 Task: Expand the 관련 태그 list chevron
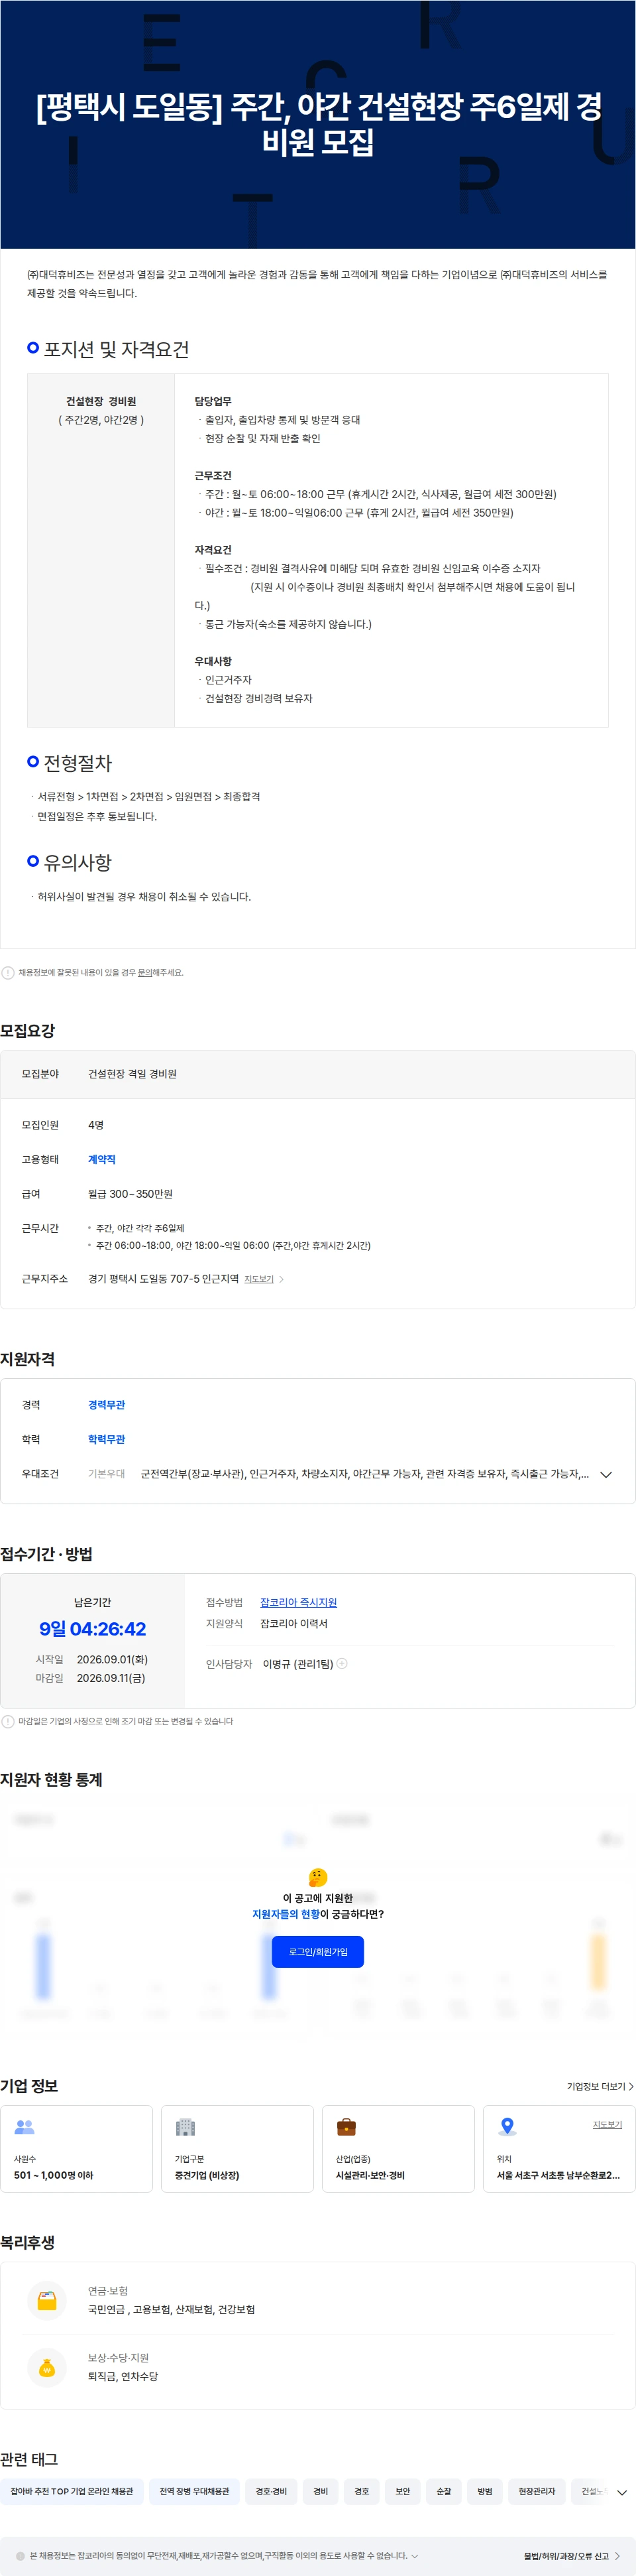point(622,2492)
